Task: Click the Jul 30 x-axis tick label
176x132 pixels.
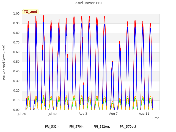Action: pos(53,114)
